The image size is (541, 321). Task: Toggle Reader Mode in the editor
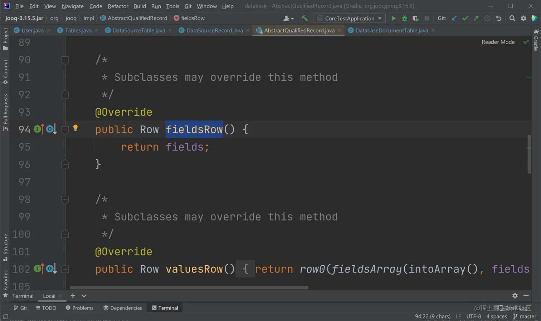(x=498, y=42)
